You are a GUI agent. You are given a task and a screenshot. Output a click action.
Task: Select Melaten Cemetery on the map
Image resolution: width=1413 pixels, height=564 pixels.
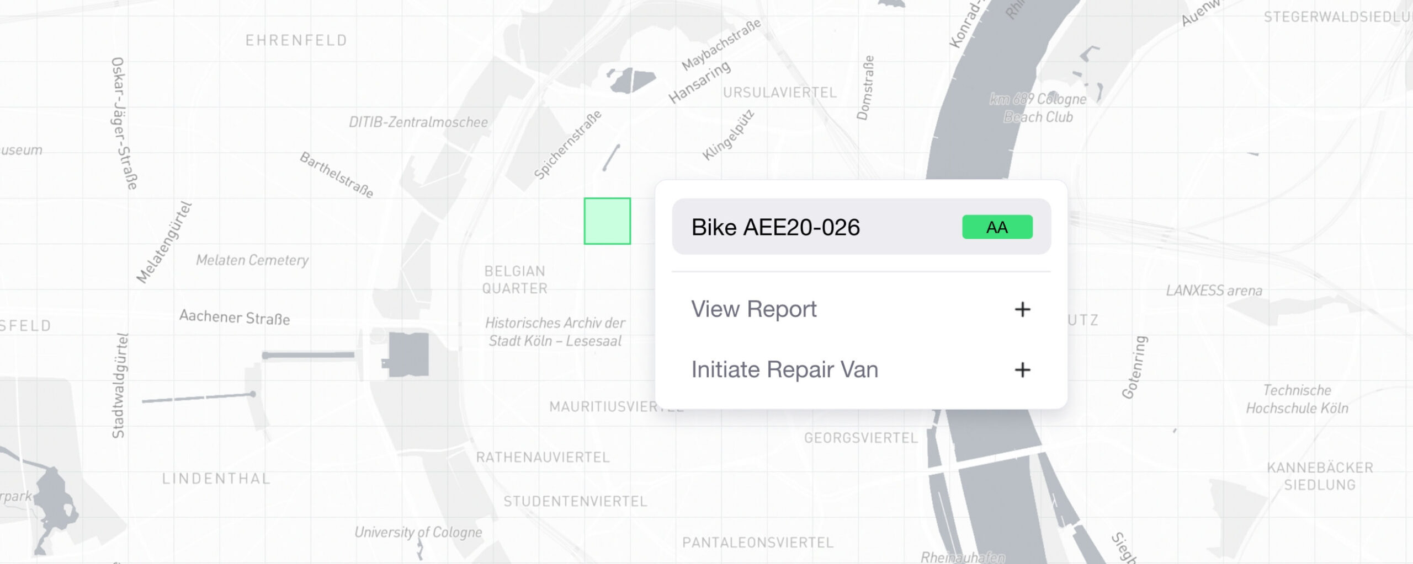(x=252, y=260)
